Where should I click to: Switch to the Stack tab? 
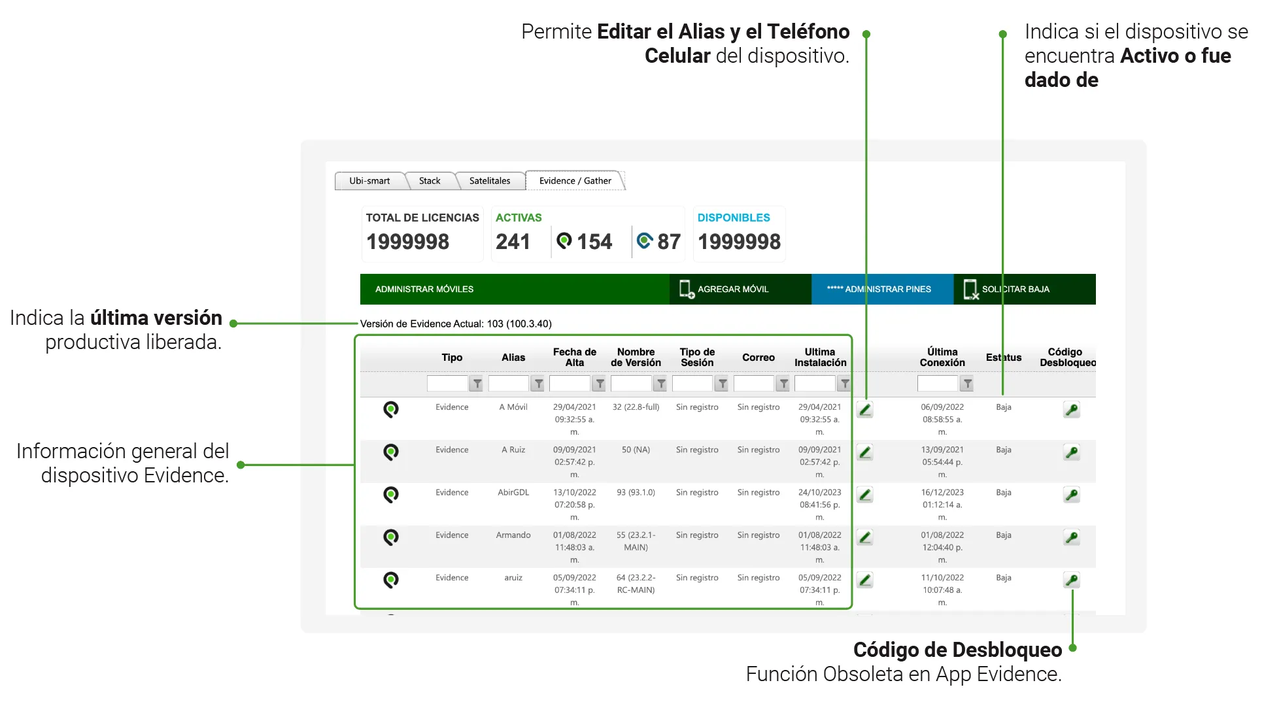tap(430, 181)
